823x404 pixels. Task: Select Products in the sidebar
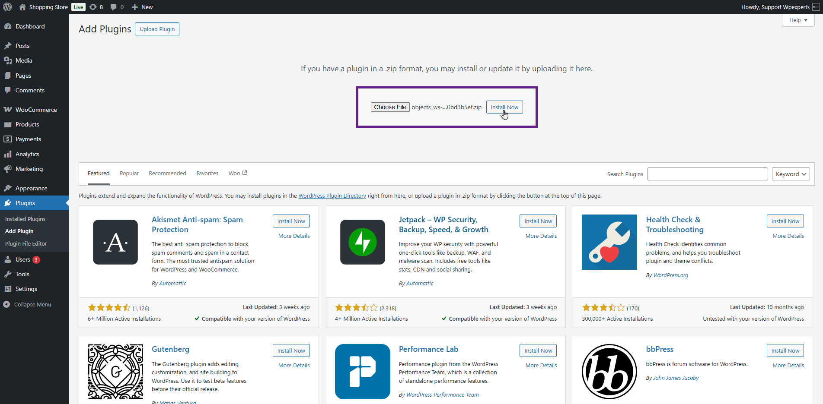[28, 124]
